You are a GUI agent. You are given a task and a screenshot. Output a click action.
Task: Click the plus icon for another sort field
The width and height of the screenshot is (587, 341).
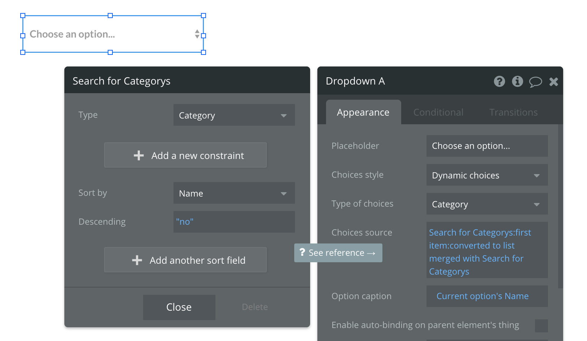pos(137,260)
